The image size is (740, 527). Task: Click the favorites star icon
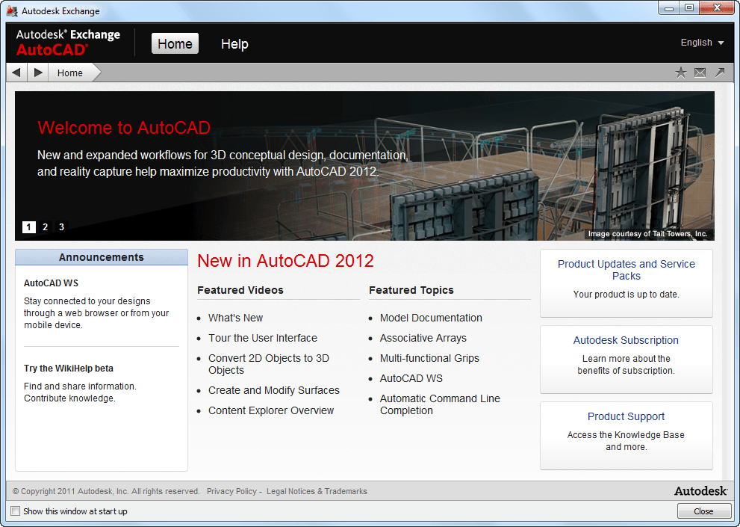coord(680,72)
